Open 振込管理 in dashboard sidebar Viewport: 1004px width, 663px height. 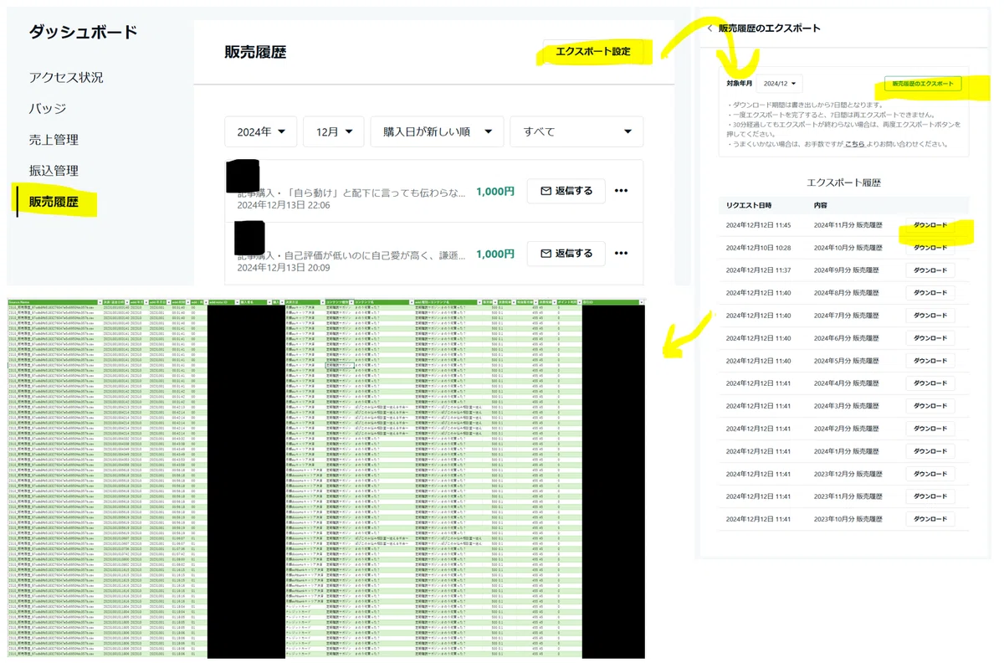tap(54, 170)
